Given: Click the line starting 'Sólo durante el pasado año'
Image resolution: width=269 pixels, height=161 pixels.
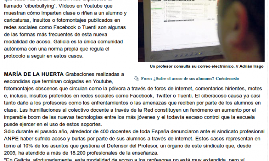Looking at the screenshot, I should click(x=134, y=131).
